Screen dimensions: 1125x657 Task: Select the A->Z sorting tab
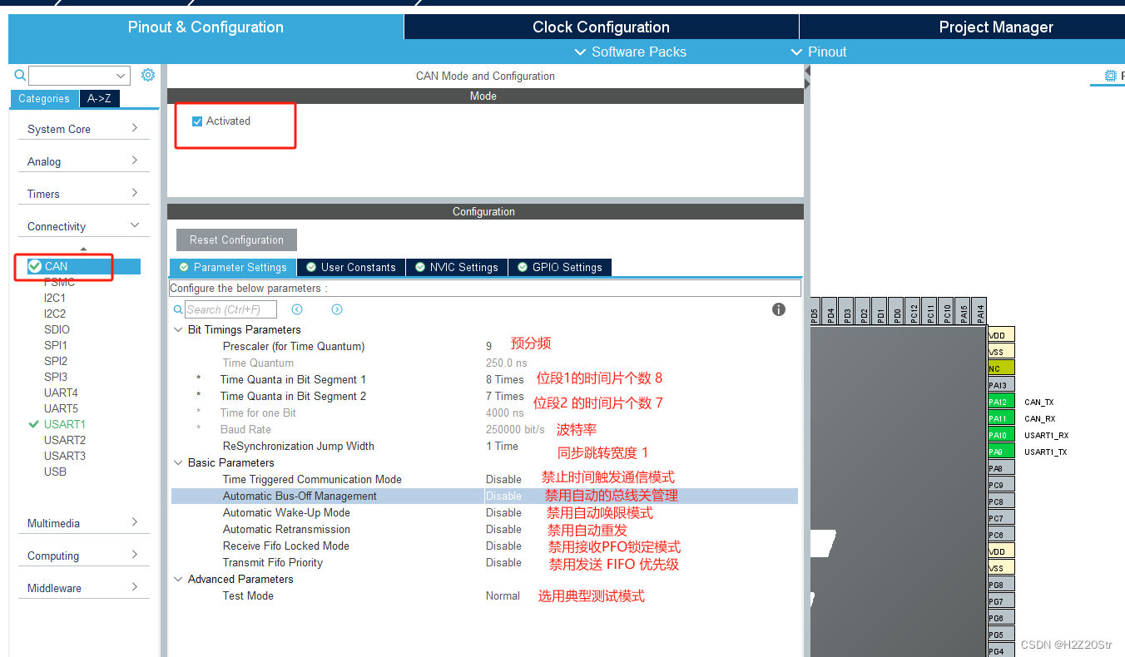pyautogui.click(x=100, y=98)
